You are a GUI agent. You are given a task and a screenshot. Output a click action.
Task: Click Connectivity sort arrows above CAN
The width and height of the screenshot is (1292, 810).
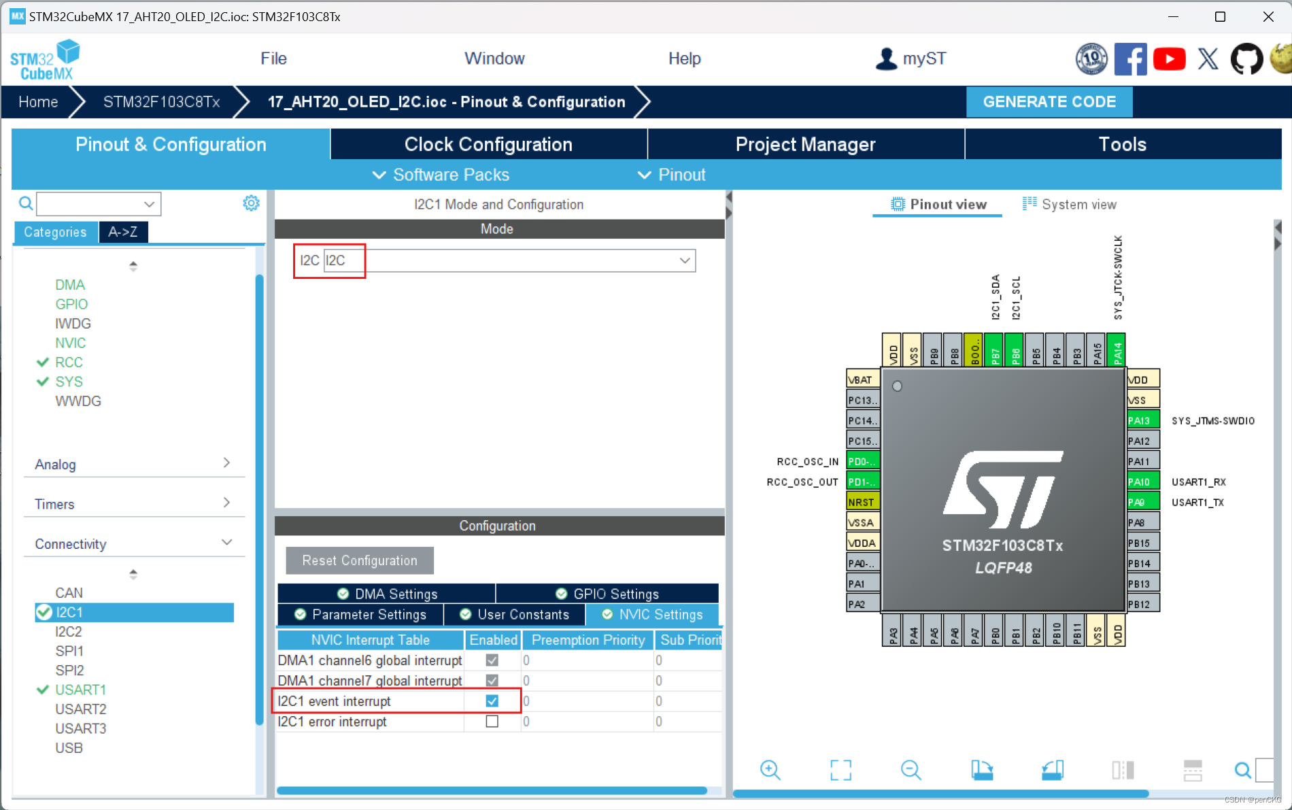[x=133, y=574]
